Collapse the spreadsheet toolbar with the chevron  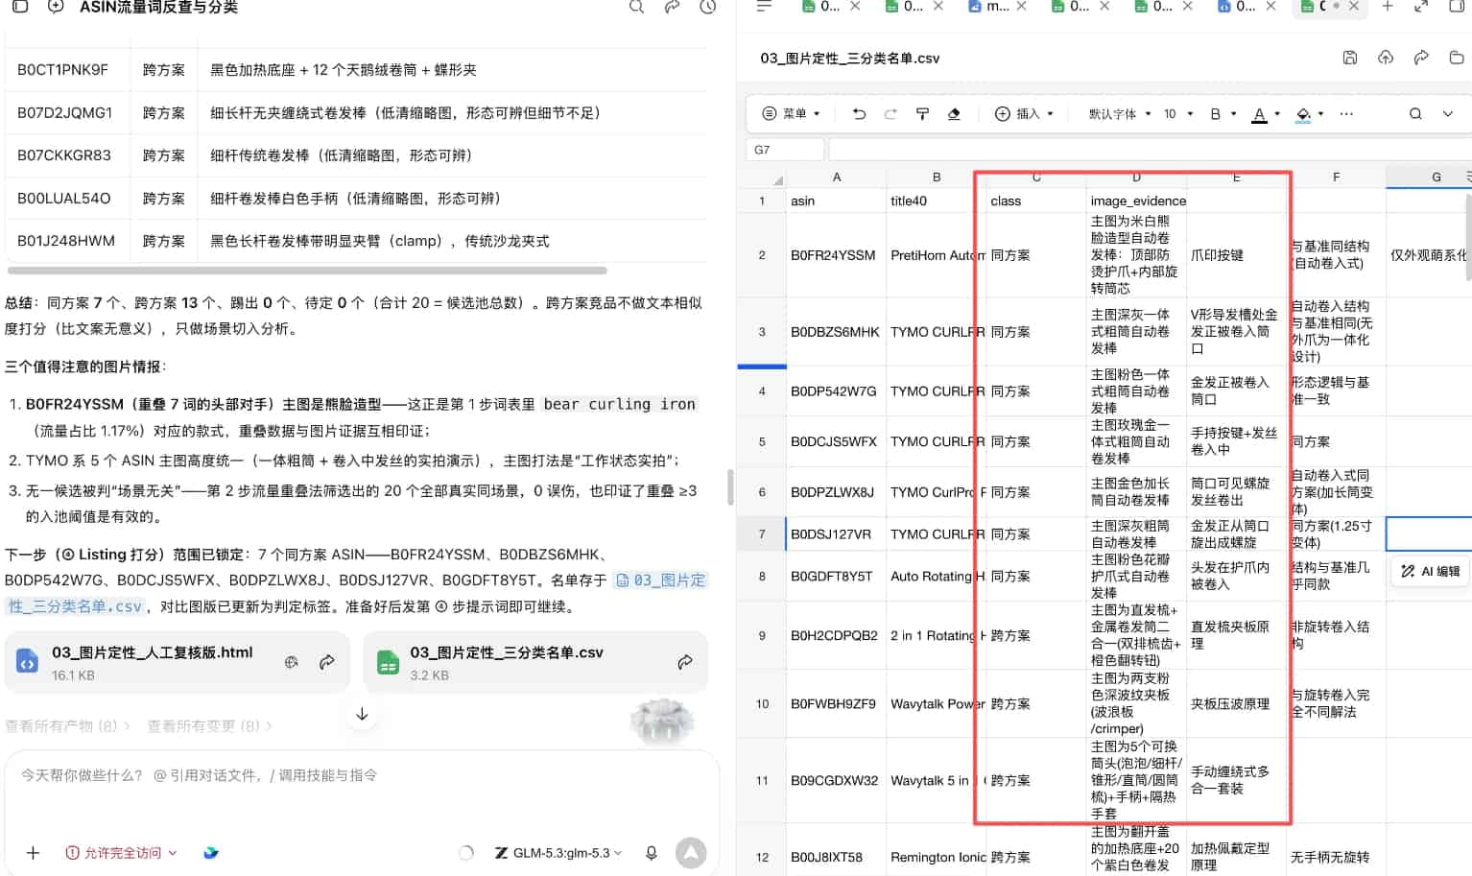(1448, 113)
